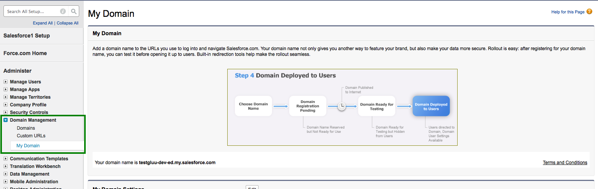Screen dimensions: 598x189
Task: Click the clock icon in domain diagram
Action: (342, 106)
